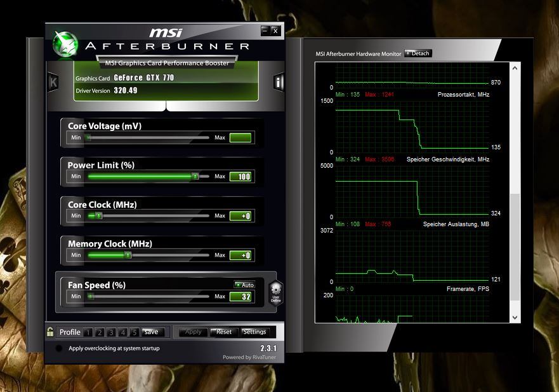559x392 pixels.
Task: Detach the hardware monitor panel
Action: [x=418, y=53]
